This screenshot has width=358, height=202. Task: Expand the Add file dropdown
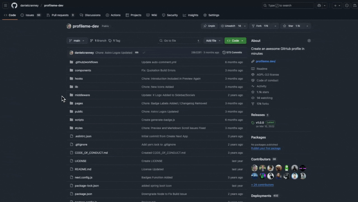tap(213, 40)
